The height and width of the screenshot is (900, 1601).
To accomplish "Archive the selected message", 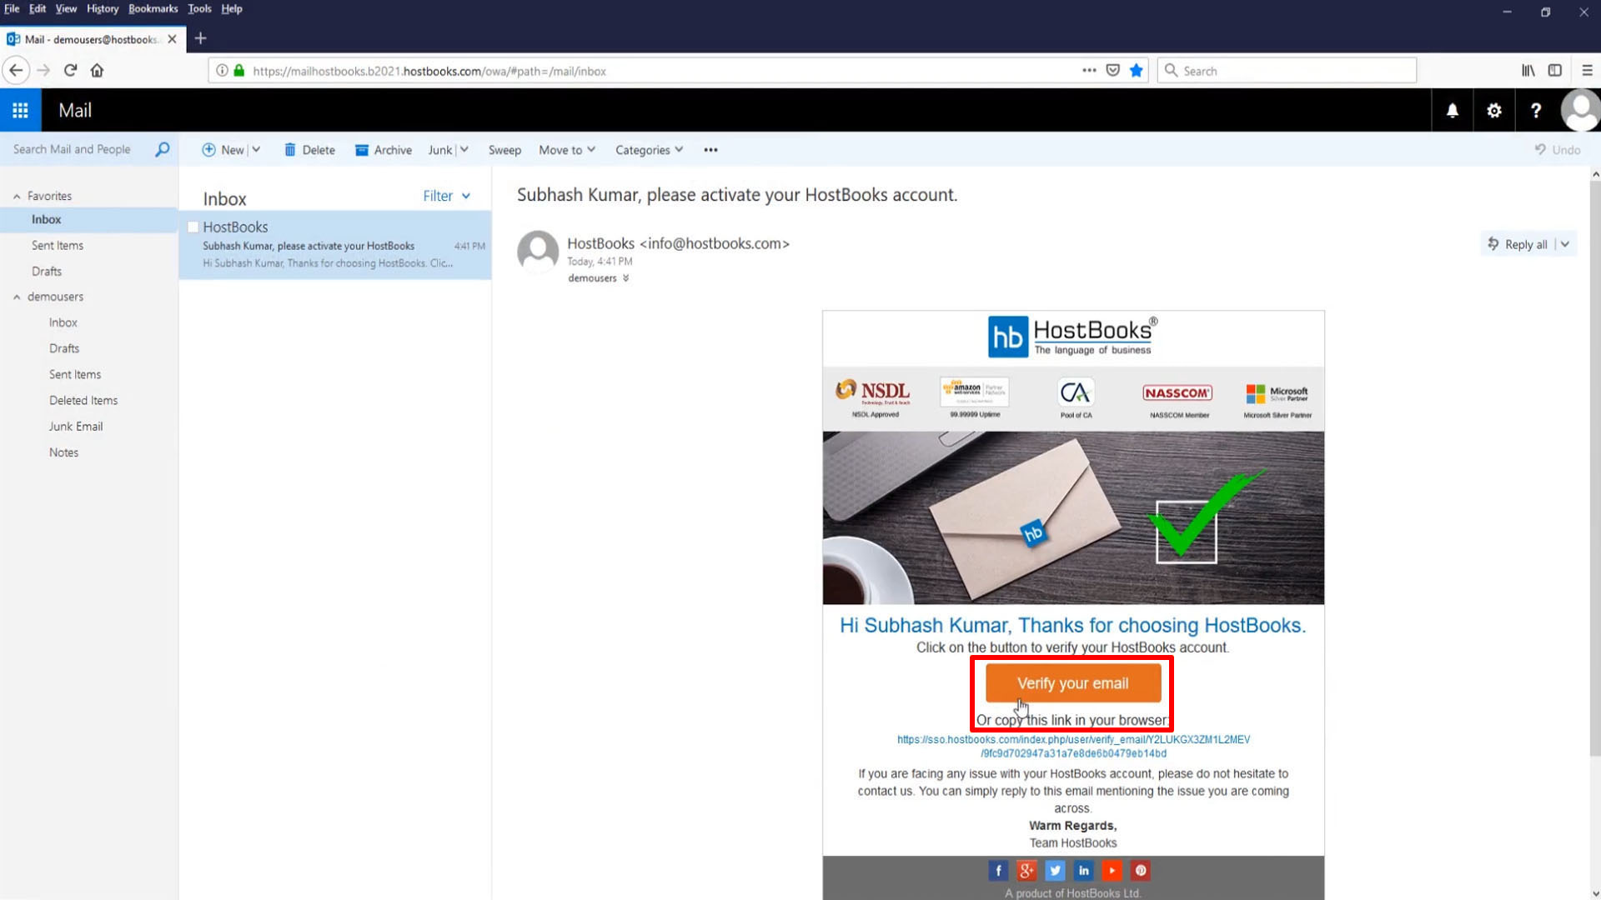I will [384, 150].
